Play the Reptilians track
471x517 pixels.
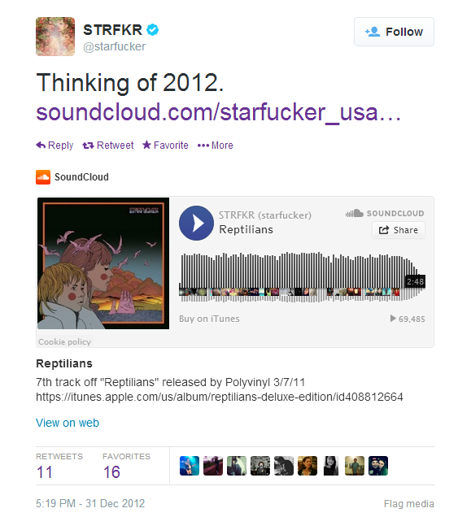(x=196, y=224)
